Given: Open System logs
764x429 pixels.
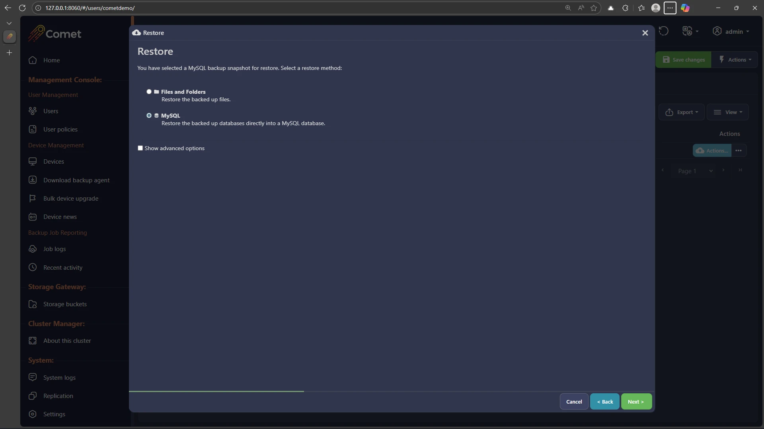Looking at the screenshot, I should pos(59,378).
